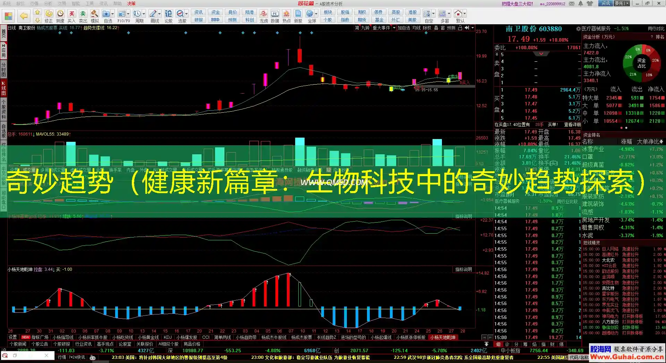666x363 pixels.
Task: Click the 指标说明 label in 小杨天地乾坤 panel
Action: (x=463, y=269)
